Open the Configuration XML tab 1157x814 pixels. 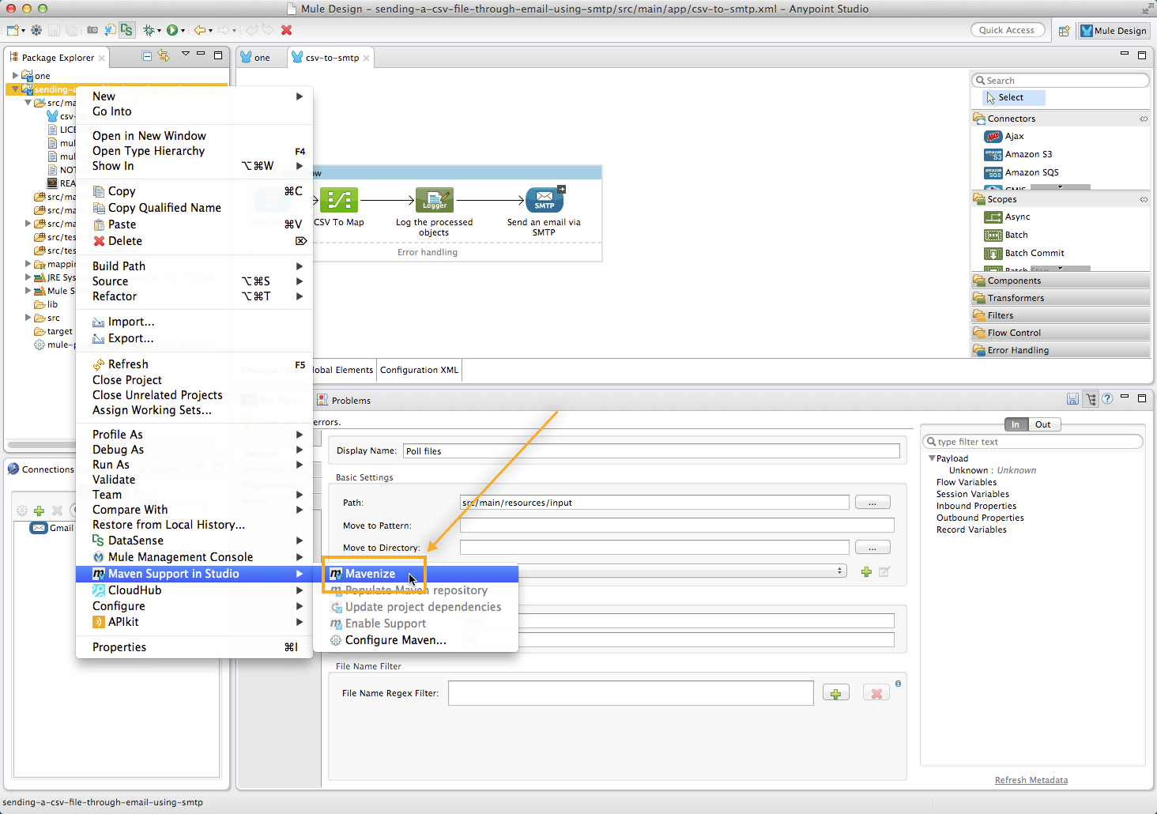point(419,370)
